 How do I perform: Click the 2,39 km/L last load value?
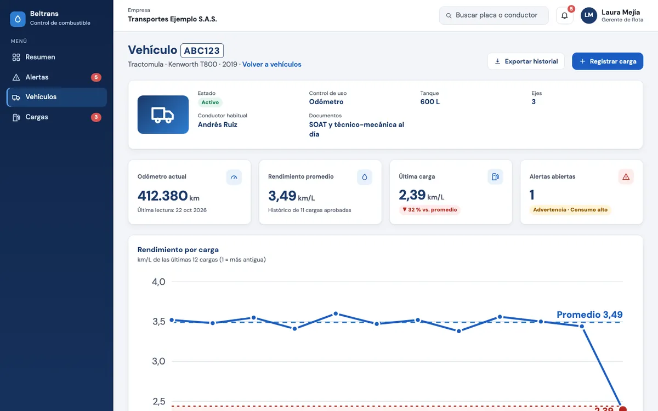(x=422, y=196)
